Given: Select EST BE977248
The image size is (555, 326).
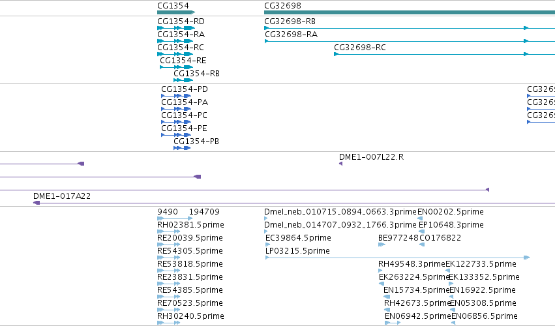Looking at the screenshot, I should 398,238.
